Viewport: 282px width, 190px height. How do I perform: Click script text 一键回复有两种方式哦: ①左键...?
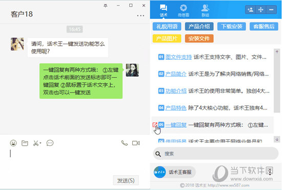[x=228, y=125]
